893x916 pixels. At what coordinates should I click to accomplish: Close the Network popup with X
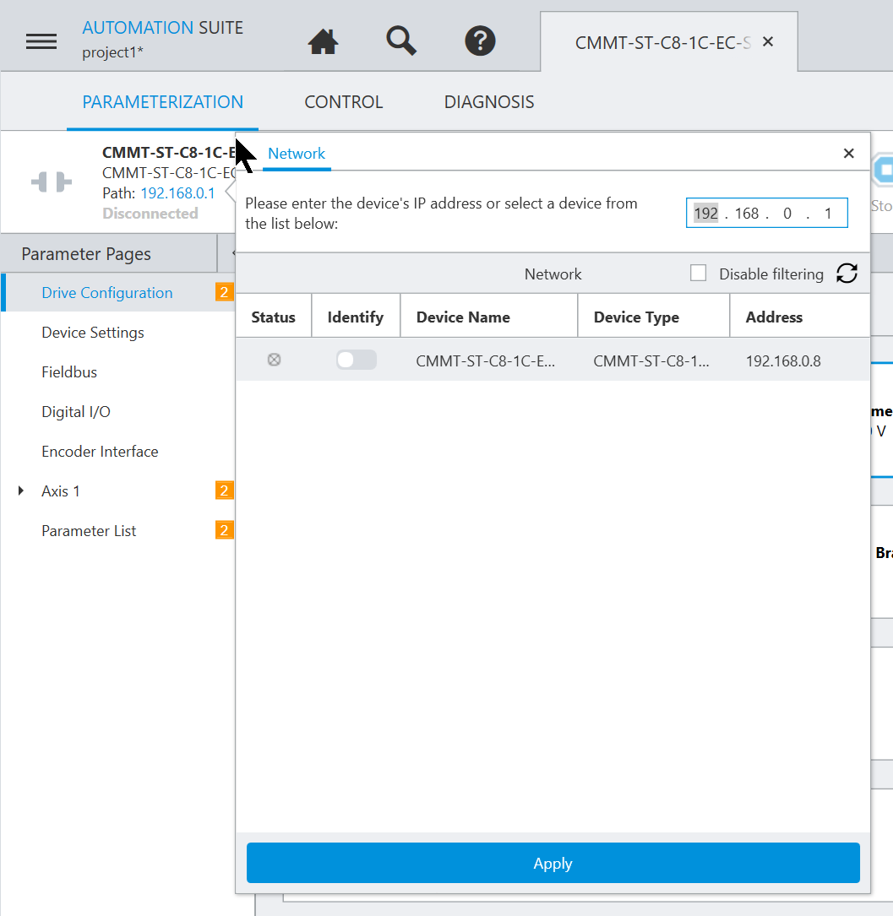[848, 153]
